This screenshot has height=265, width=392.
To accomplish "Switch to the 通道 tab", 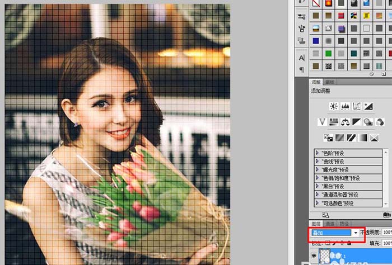I will click(330, 223).
